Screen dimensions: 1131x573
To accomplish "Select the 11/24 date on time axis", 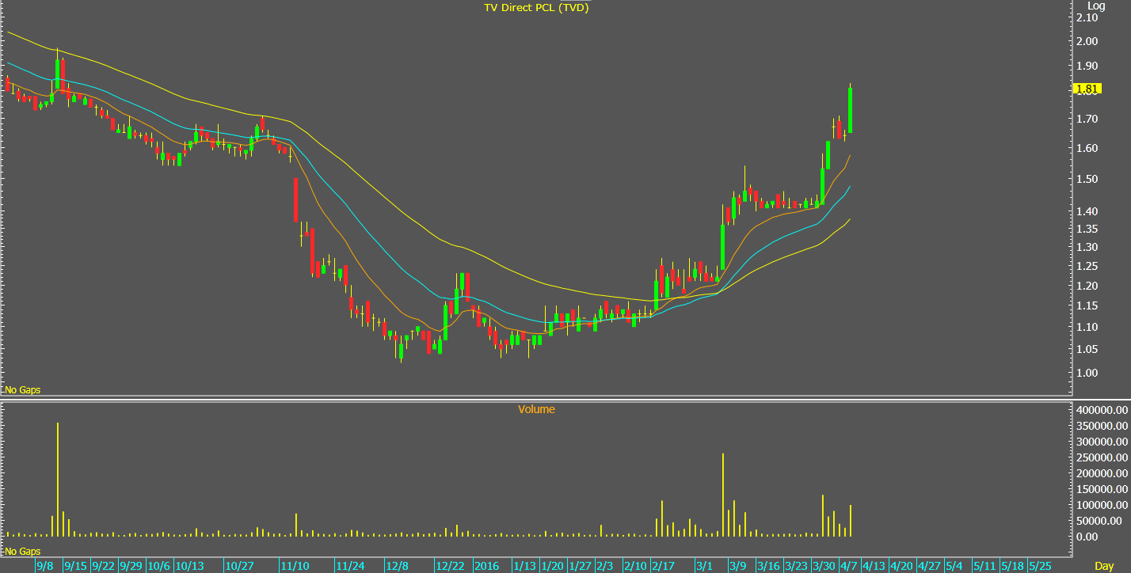I will (350, 566).
